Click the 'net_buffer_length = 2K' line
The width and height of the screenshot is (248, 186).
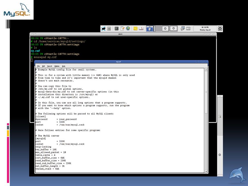[50, 166]
